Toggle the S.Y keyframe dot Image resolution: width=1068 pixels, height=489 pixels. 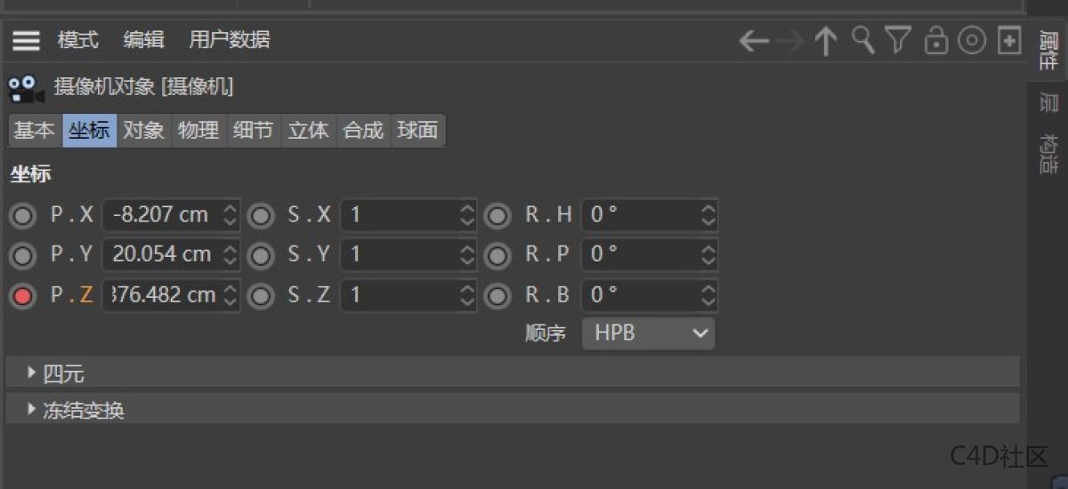[261, 256]
